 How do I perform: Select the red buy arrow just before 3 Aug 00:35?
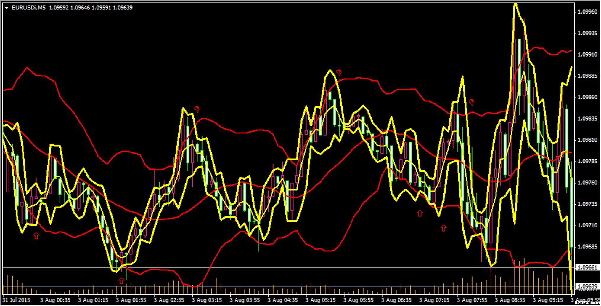[x=36, y=236]
